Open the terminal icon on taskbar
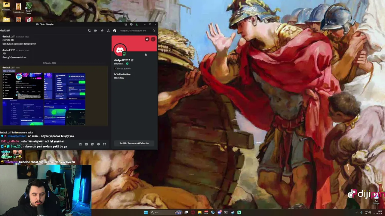 click(226, 212)
